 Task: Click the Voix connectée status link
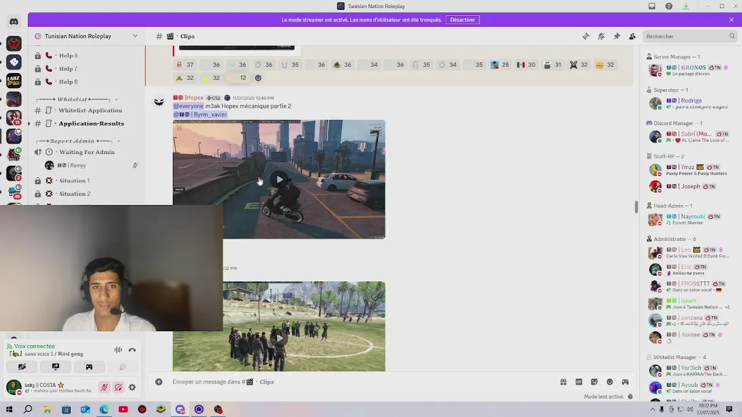pyautogui.click(x=34, y=346)
